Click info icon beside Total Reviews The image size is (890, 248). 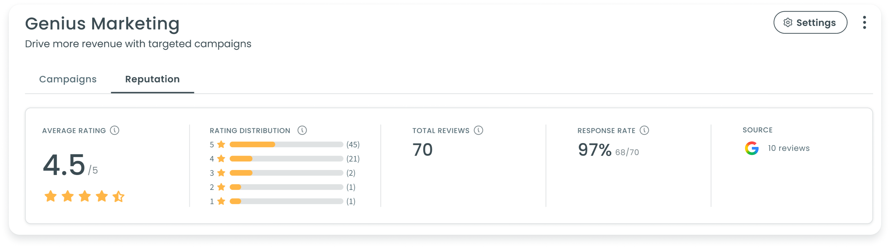coord(478,130)
